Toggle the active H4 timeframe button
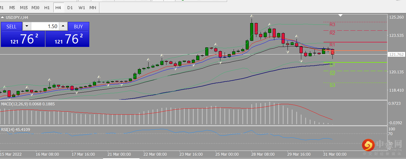Image resolution: width=406 pixels, height=159 pixels. coord(58,8)
